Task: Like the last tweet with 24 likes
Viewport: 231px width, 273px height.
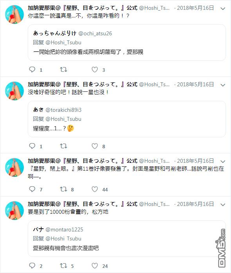Action: (95, 266)
